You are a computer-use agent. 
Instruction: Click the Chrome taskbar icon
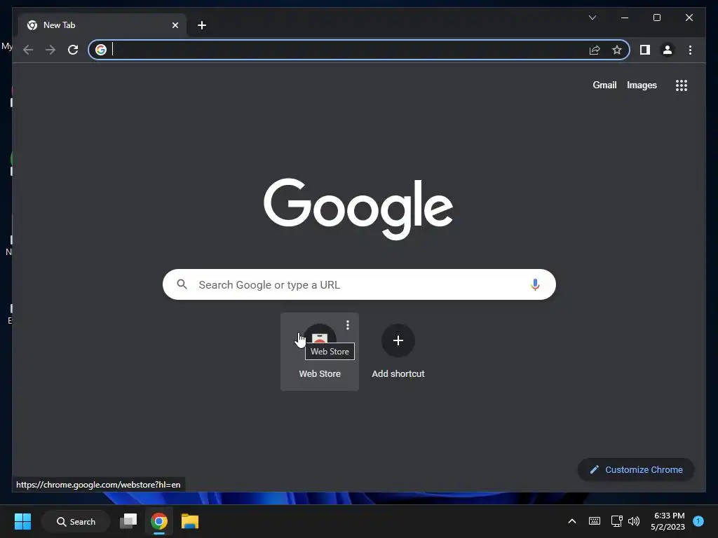(159, 521)
